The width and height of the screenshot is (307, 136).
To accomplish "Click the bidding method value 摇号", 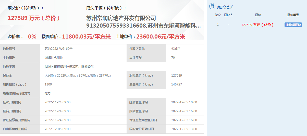I will [48, 93].
